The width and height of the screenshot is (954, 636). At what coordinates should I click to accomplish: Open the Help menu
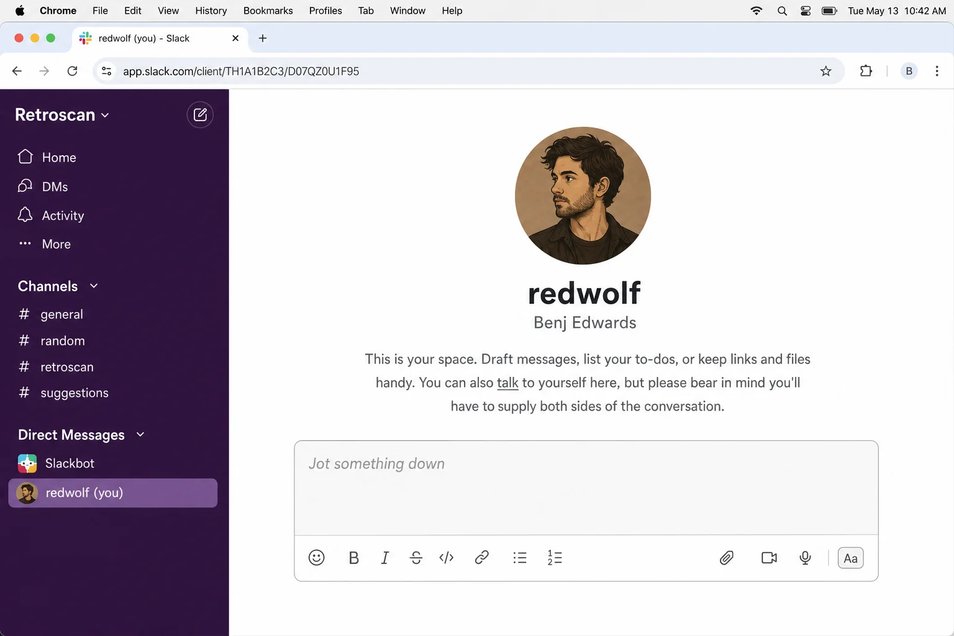(x=452, y=11)
